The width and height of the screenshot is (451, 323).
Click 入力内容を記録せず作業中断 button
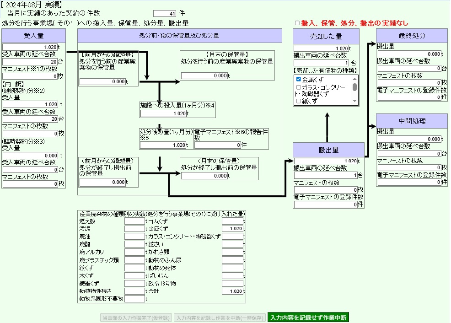[x=308, y=317]
